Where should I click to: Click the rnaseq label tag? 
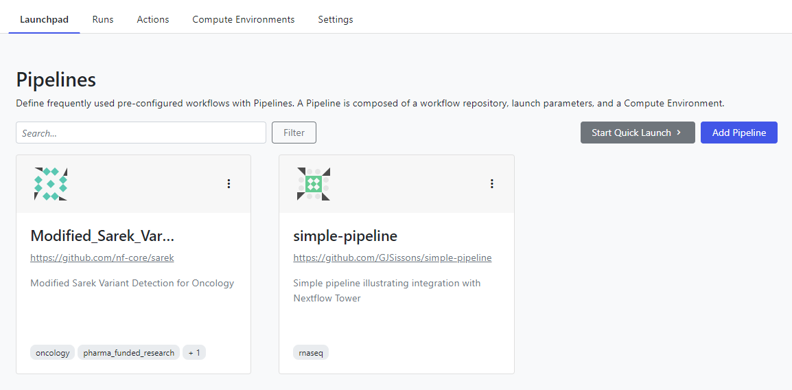pos(312,353)
